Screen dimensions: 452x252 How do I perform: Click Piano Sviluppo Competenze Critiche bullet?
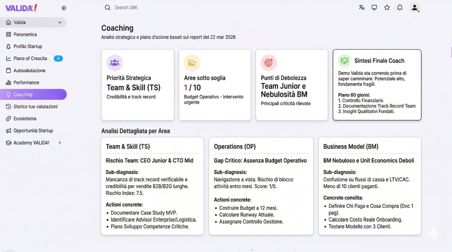tap(150, 227)
